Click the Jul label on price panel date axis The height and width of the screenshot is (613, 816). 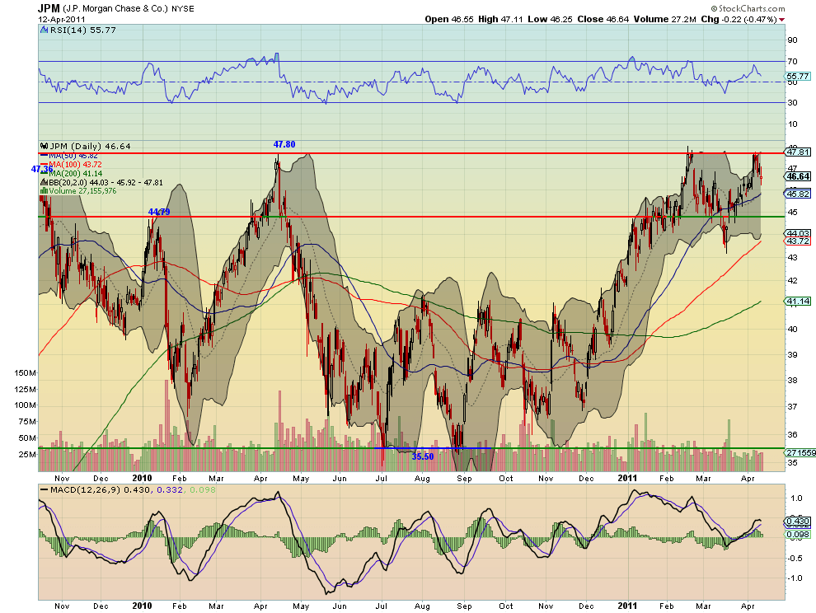coord(382,478)
